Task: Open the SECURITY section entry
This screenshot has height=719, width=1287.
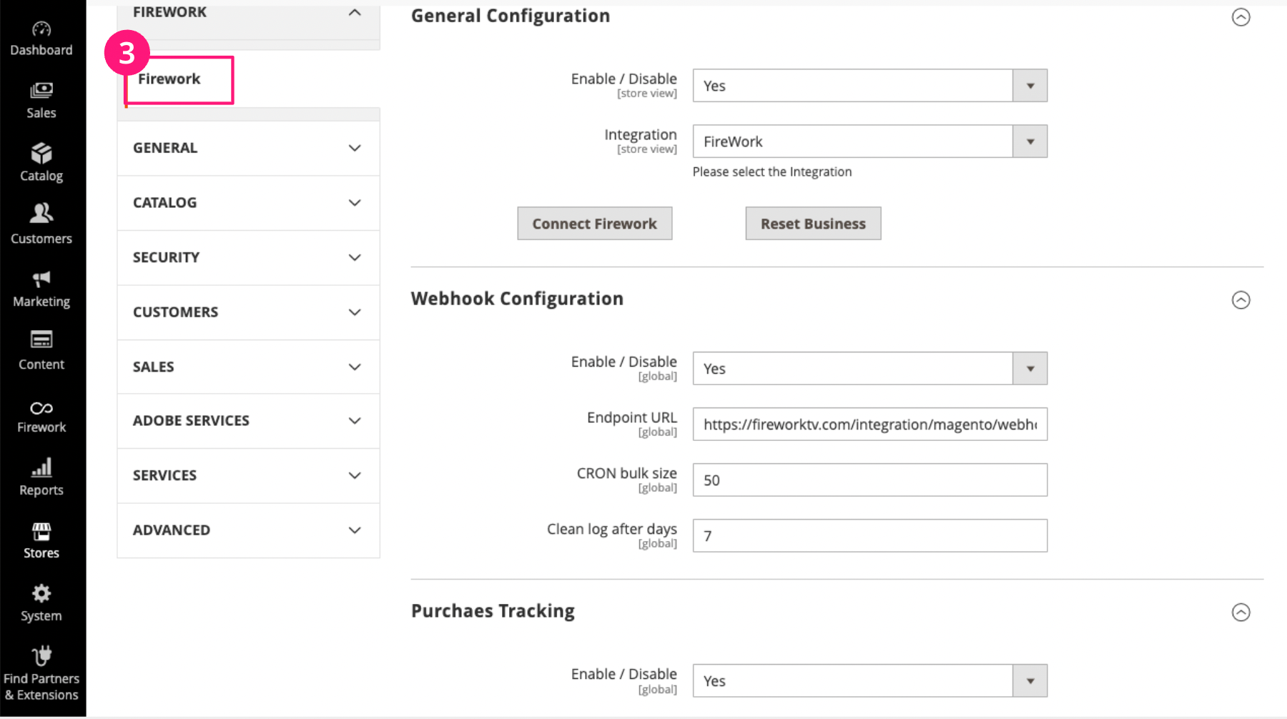Action: 248,257
